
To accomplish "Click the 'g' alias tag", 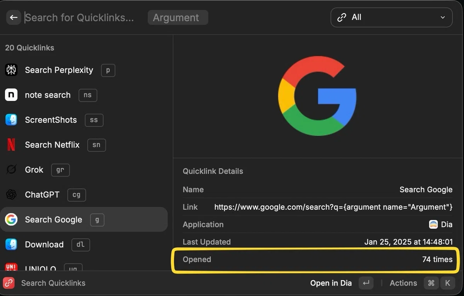I will point(97,220).
